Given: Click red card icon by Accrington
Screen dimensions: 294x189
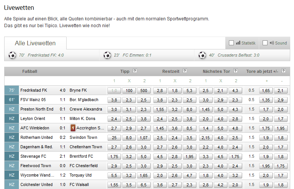Looking at the screenshot, I should tap(73, 128).
